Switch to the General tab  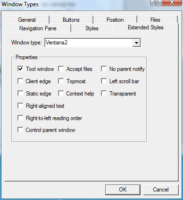[x=27, y=20]
